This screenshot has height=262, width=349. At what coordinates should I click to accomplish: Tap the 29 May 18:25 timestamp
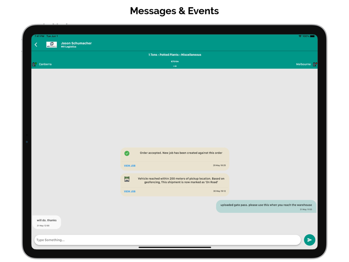219,165
